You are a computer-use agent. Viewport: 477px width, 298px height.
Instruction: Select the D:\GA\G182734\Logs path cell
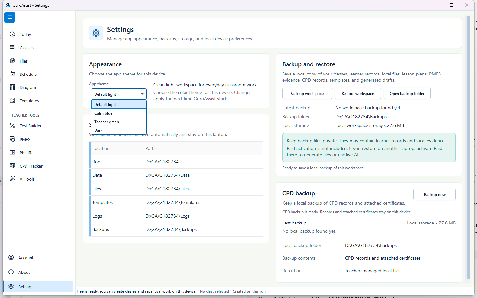(x=202, y=216)
